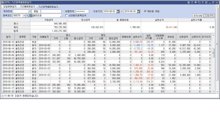The height and width of the screenshot is (119, 220).
Task: Click the 합계 value 1,433,272,900
Action: (x=59, y=31)
